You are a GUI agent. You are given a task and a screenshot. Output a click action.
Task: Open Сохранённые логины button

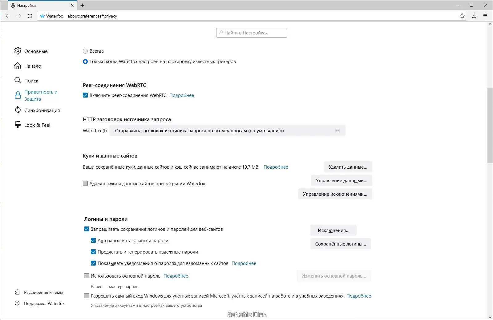point(341,244)
